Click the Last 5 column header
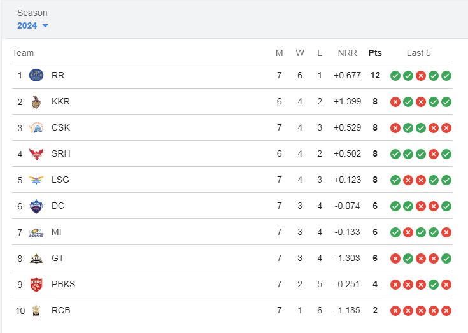468x333 pixels. click(418, 53)
